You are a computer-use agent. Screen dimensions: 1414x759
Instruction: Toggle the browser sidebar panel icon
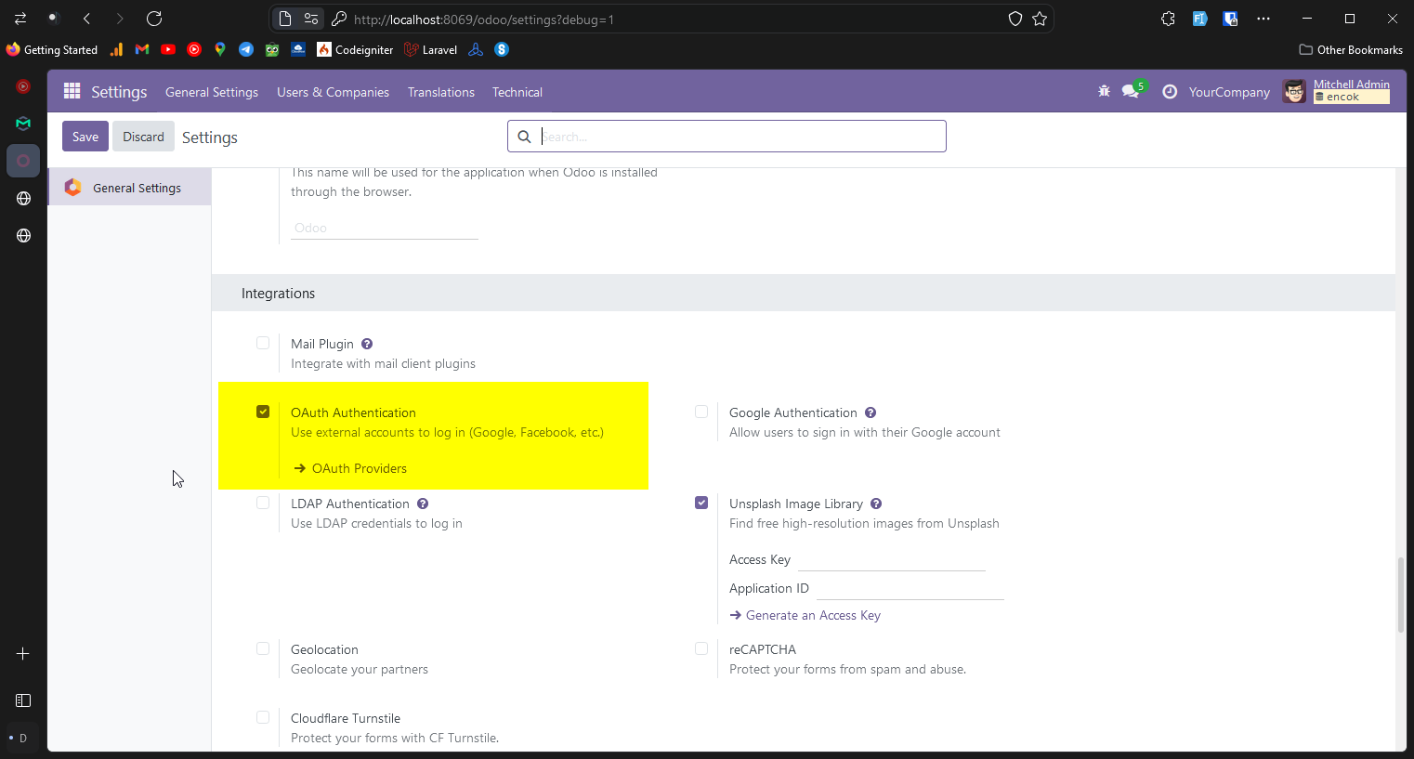[x=23, y=700]
